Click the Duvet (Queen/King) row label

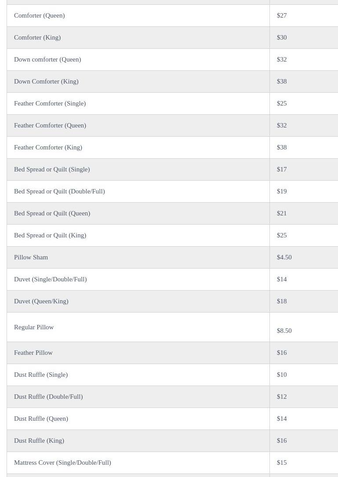pos(41,301)
